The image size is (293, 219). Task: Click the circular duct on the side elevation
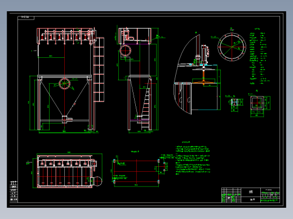(x=125, y=51)
